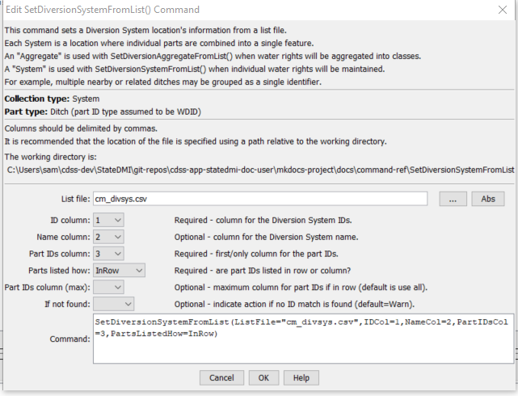Switch path to absolute with Abs button

coord(488,199)
